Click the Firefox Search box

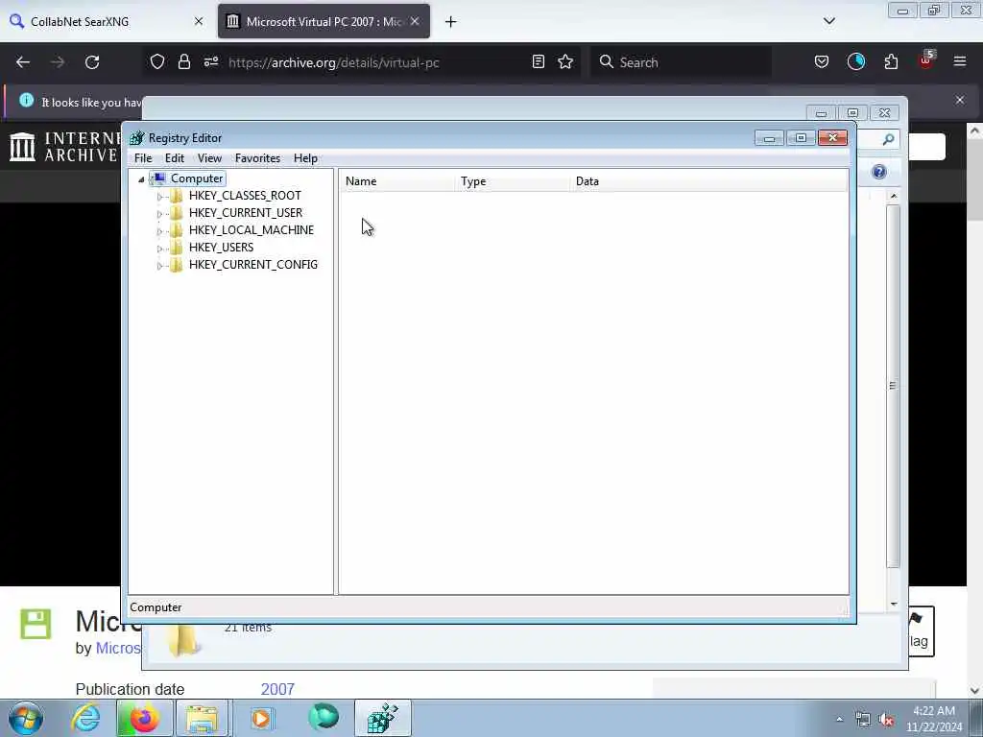[682, 62]
